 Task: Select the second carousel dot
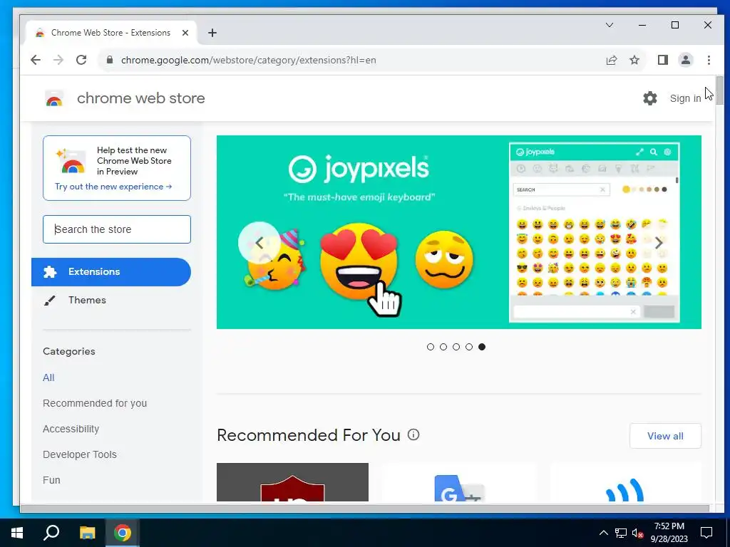(x=443, y=347)
